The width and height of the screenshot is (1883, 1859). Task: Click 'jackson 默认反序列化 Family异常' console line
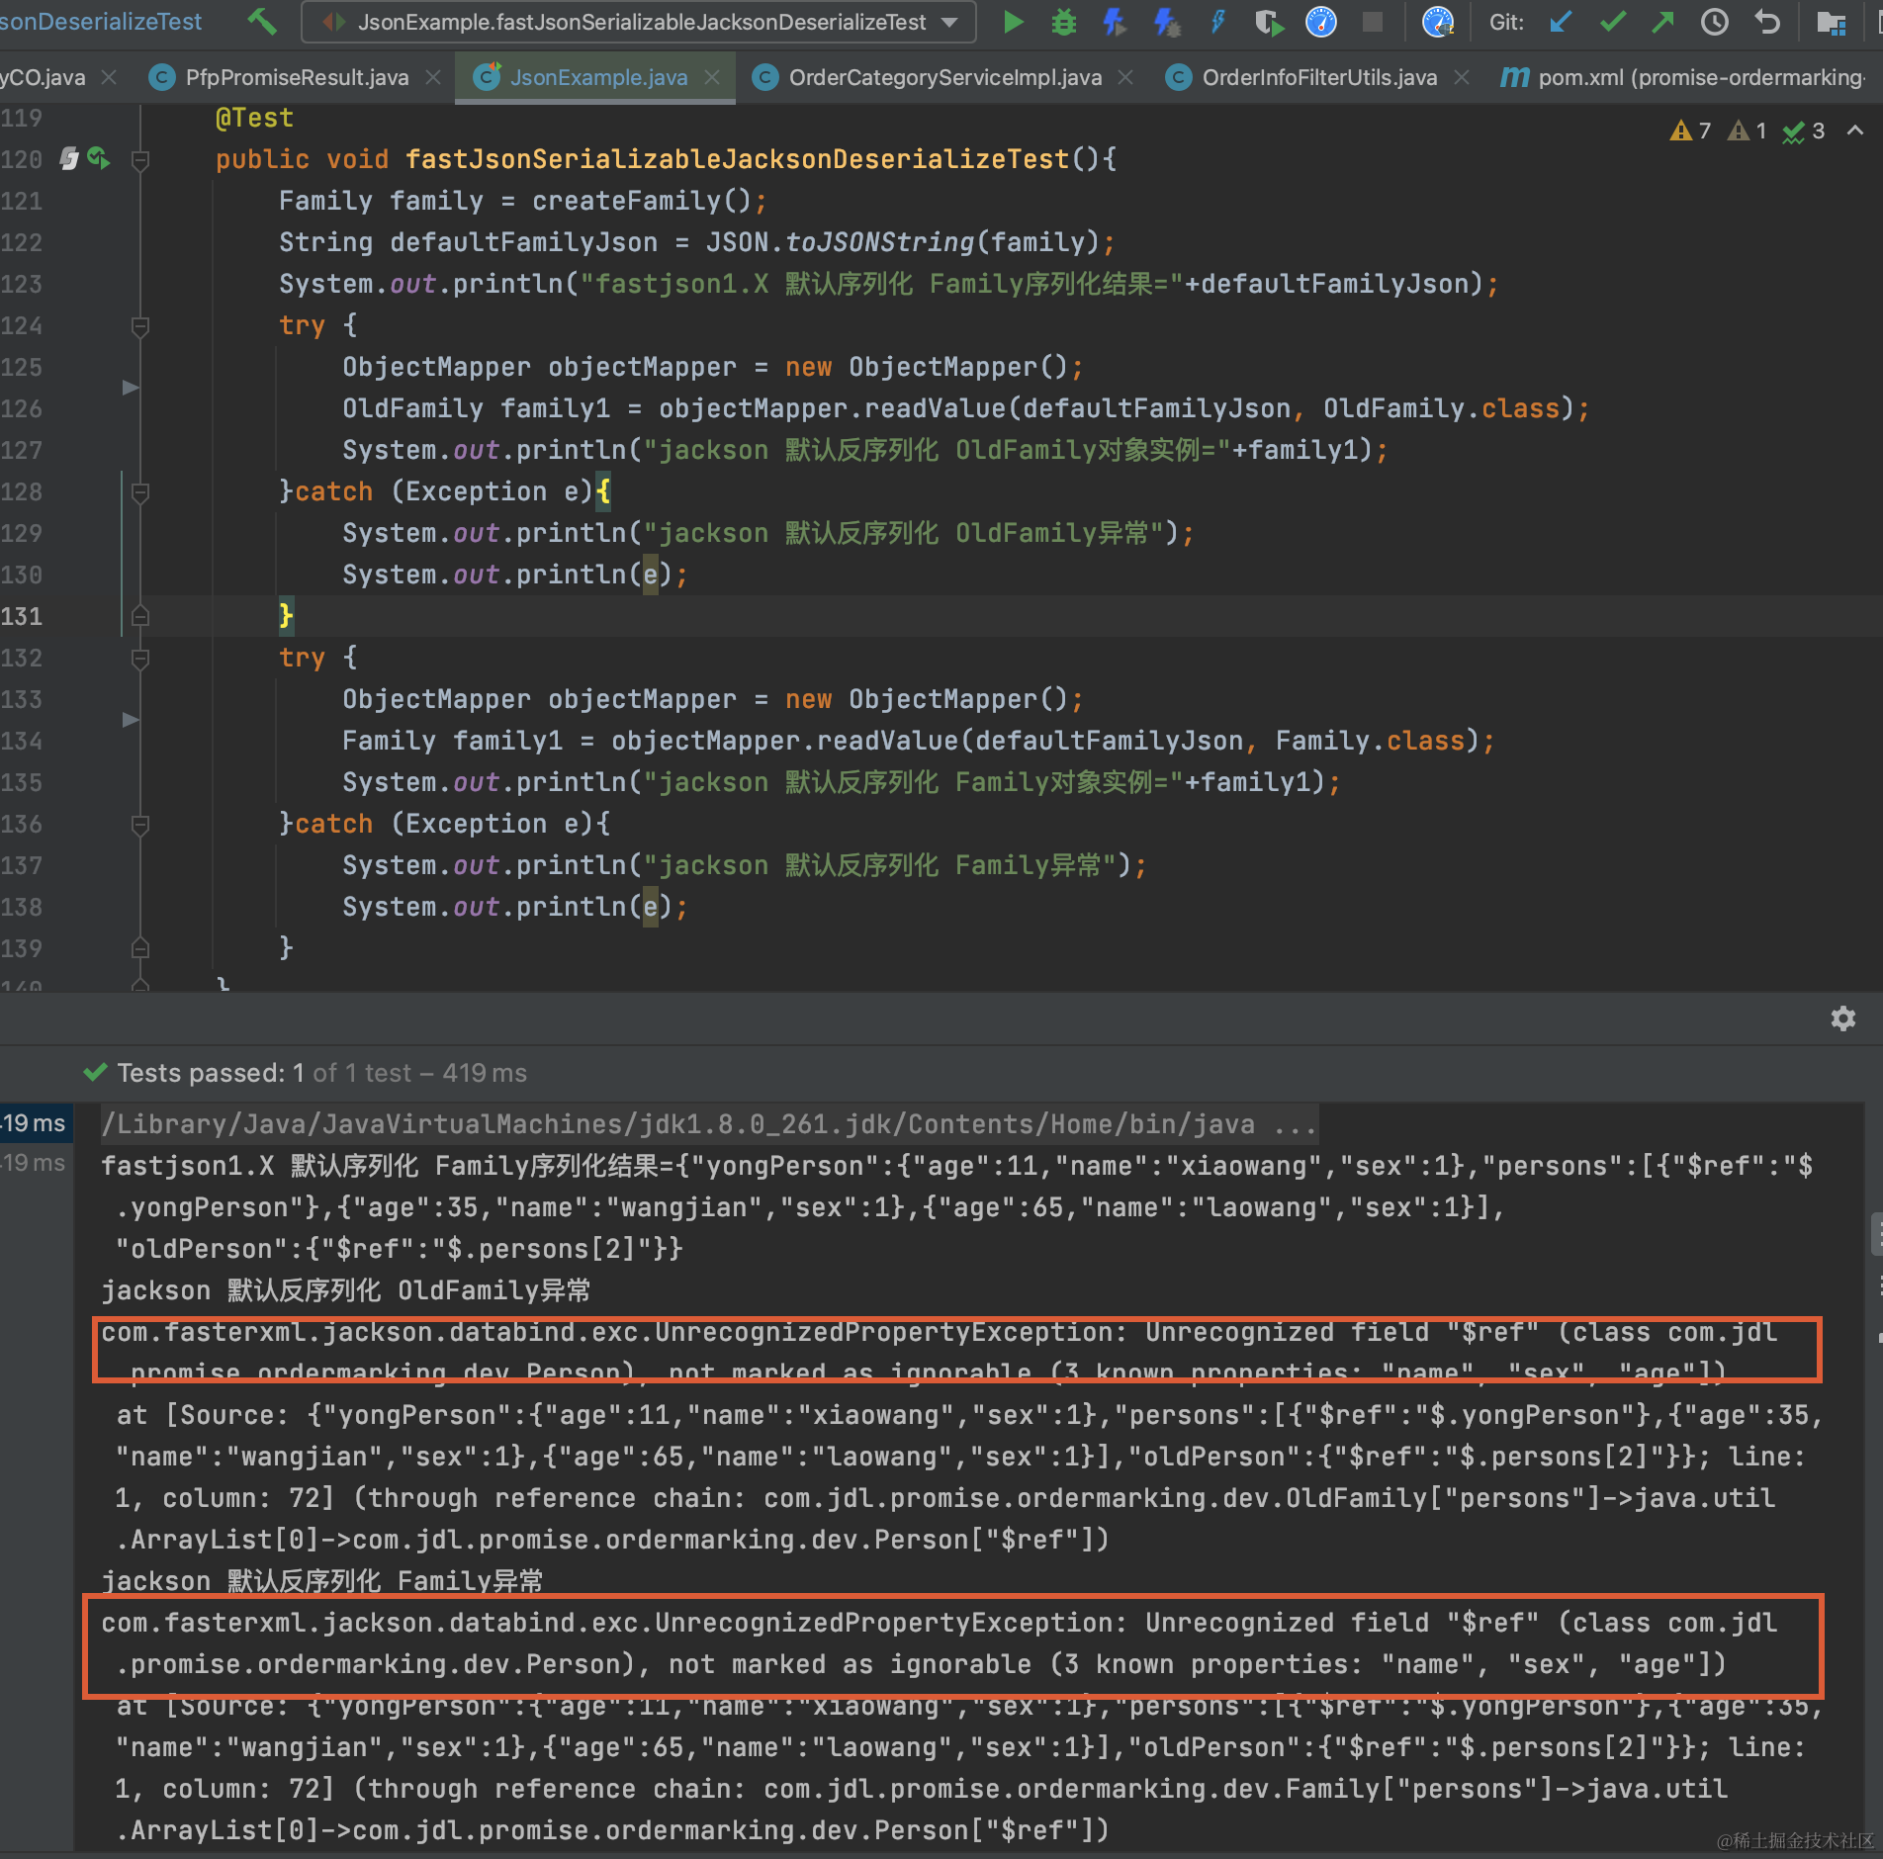321,1581
